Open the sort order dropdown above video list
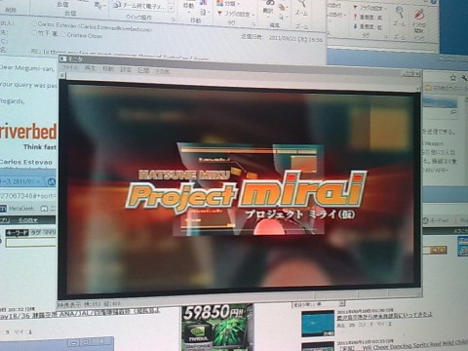Screen dimensions: 468x351 pyautogui.click(x=319, y=304)
